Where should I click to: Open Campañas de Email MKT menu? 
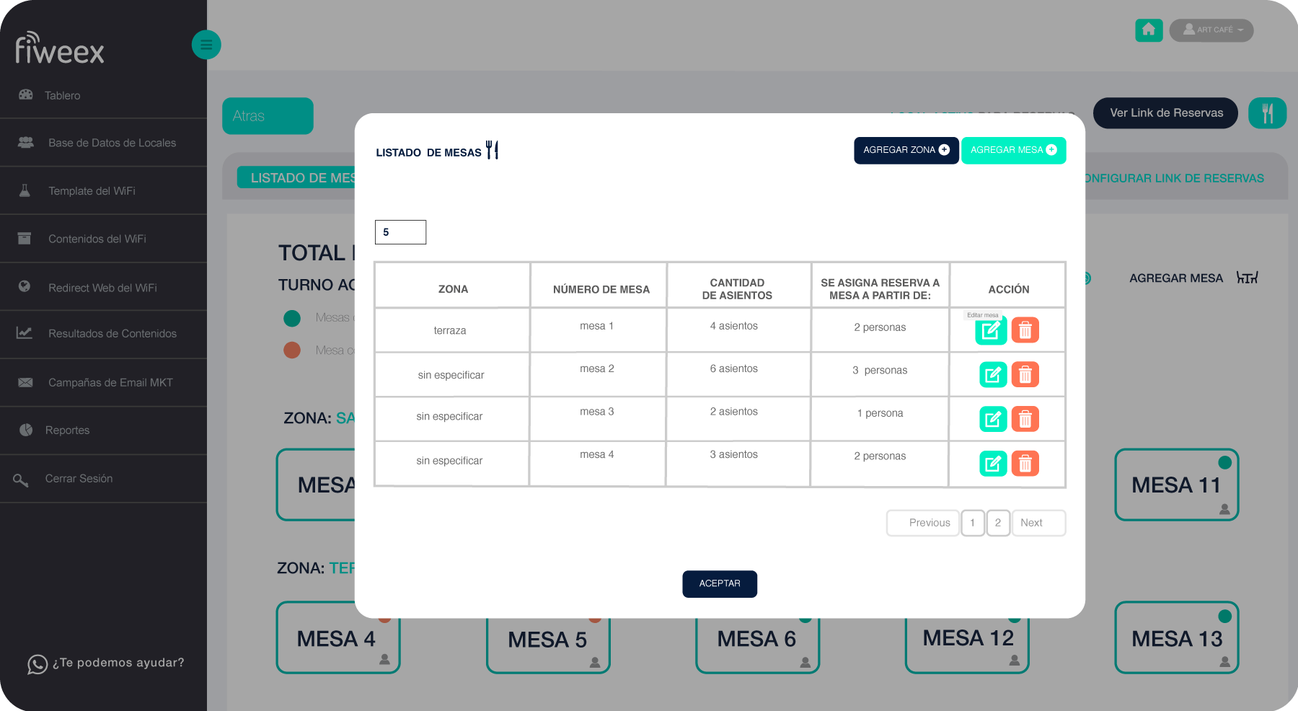110,382
